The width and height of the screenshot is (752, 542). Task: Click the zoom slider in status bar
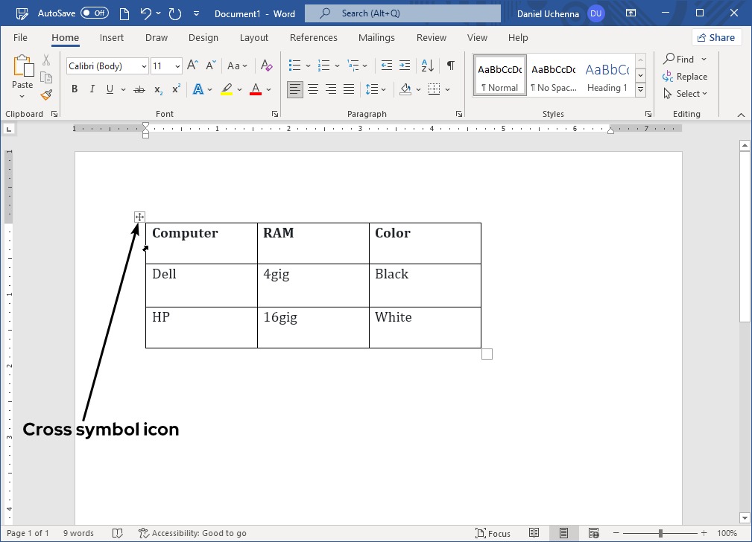660,533
